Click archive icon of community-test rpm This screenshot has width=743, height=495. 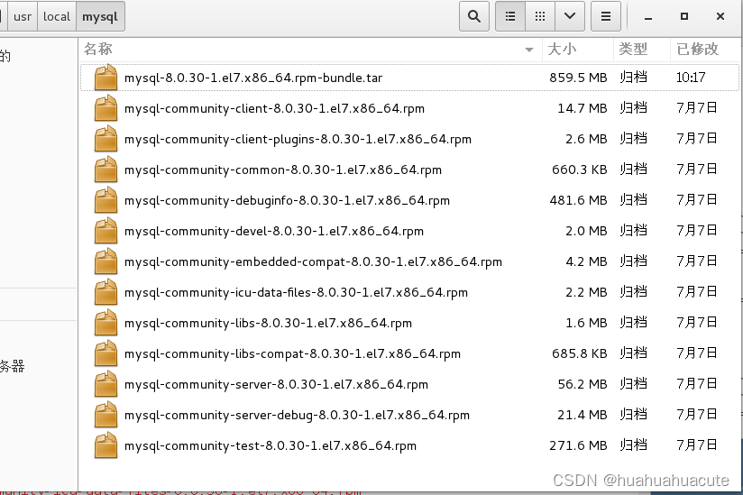(105, 445)
